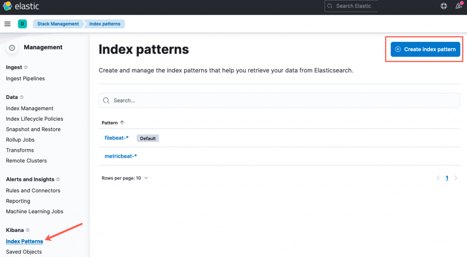The width and height of the screenshot is (467, 257).
Task: Open Rules and Connectors
Action: [33, 190]
